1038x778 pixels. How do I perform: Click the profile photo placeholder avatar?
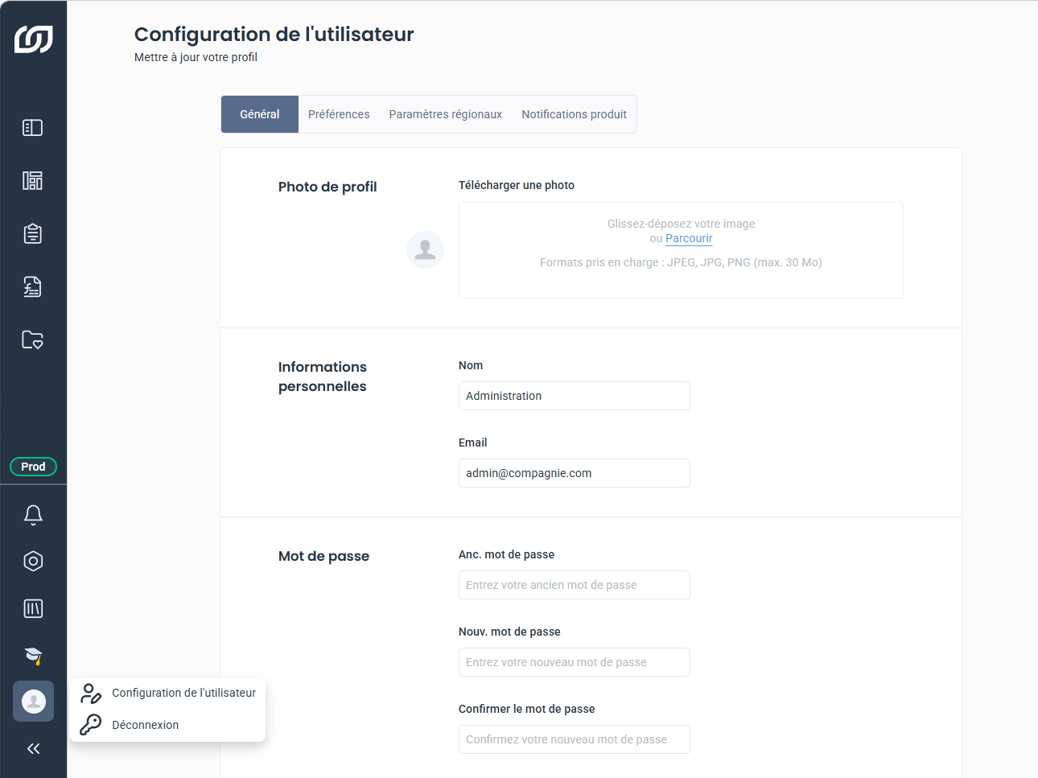(425, 249)
